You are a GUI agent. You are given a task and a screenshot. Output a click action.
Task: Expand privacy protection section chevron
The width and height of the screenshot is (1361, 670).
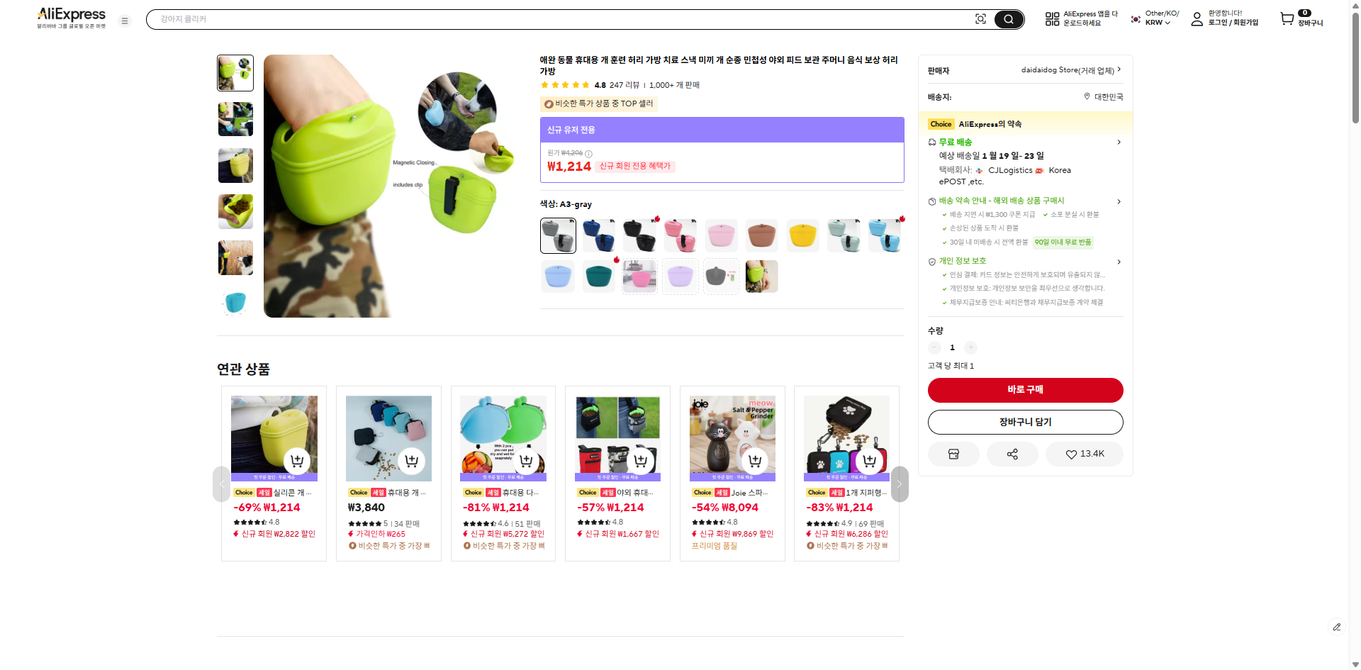[1119, 262]
